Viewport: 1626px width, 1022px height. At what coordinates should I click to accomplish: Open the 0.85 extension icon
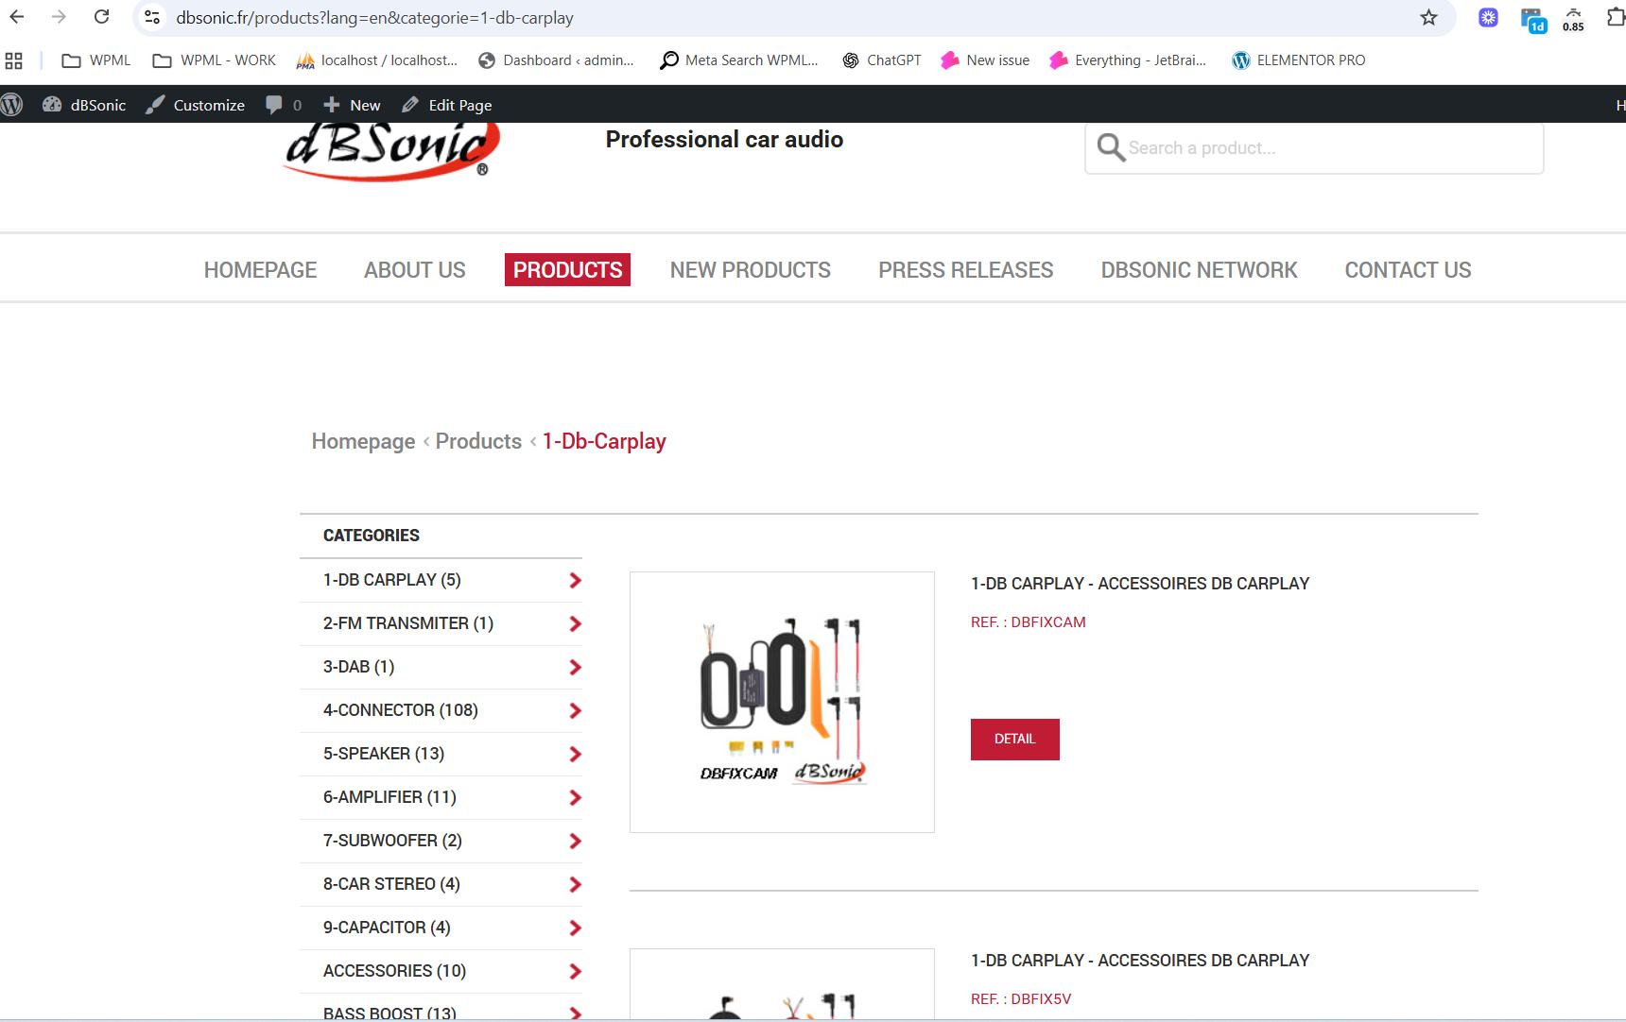pos(1573,19)
